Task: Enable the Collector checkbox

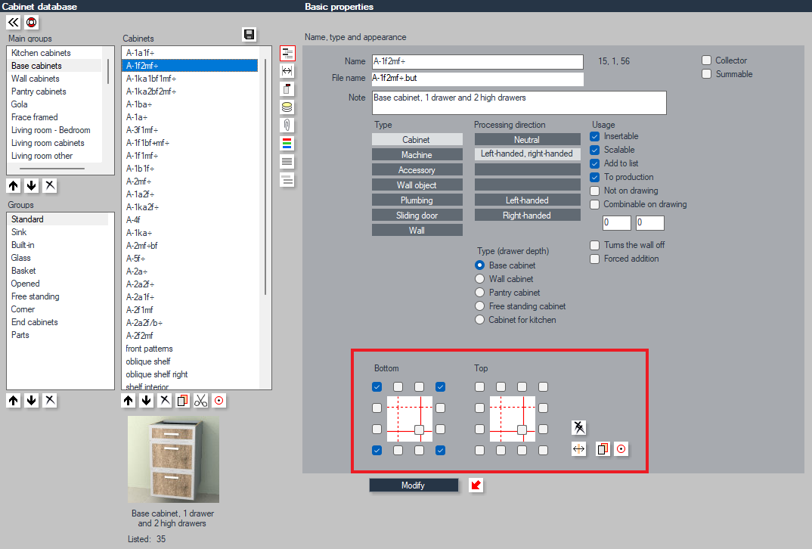Action: 706,60
